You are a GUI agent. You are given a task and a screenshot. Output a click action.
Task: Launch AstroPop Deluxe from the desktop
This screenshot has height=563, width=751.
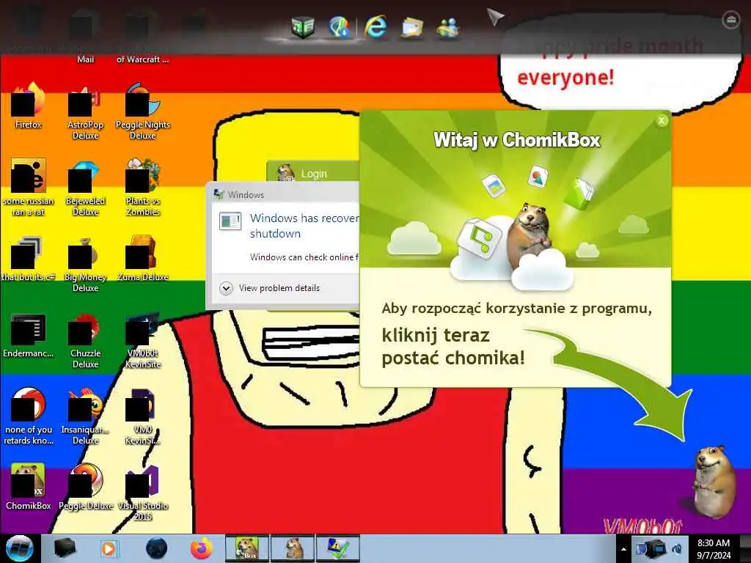(x=85, y=112)
